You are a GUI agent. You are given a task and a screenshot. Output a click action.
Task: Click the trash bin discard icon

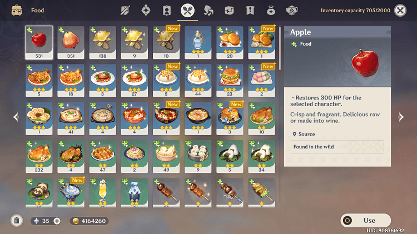point(17,221)
